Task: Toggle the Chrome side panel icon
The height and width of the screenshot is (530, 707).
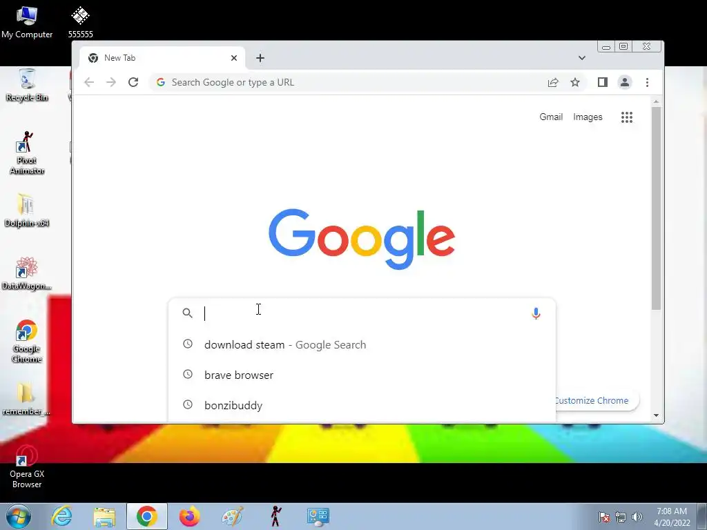Action: click(602, 82)
